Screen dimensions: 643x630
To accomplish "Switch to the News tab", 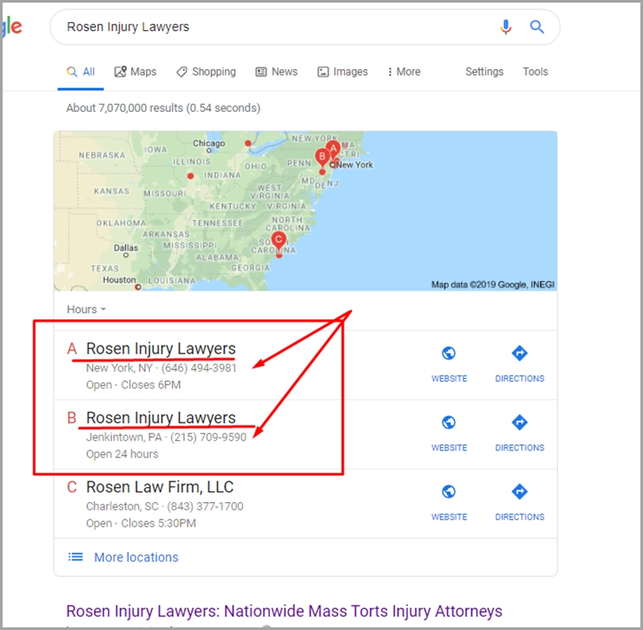I will pyautogui.click(x=276, y=72).
